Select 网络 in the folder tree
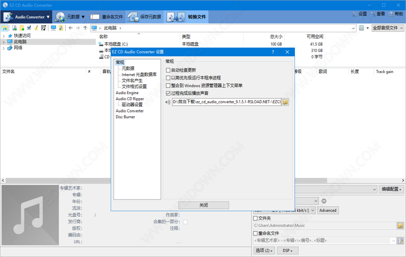This screenshot has width=406, height=257. pos(18,48)
